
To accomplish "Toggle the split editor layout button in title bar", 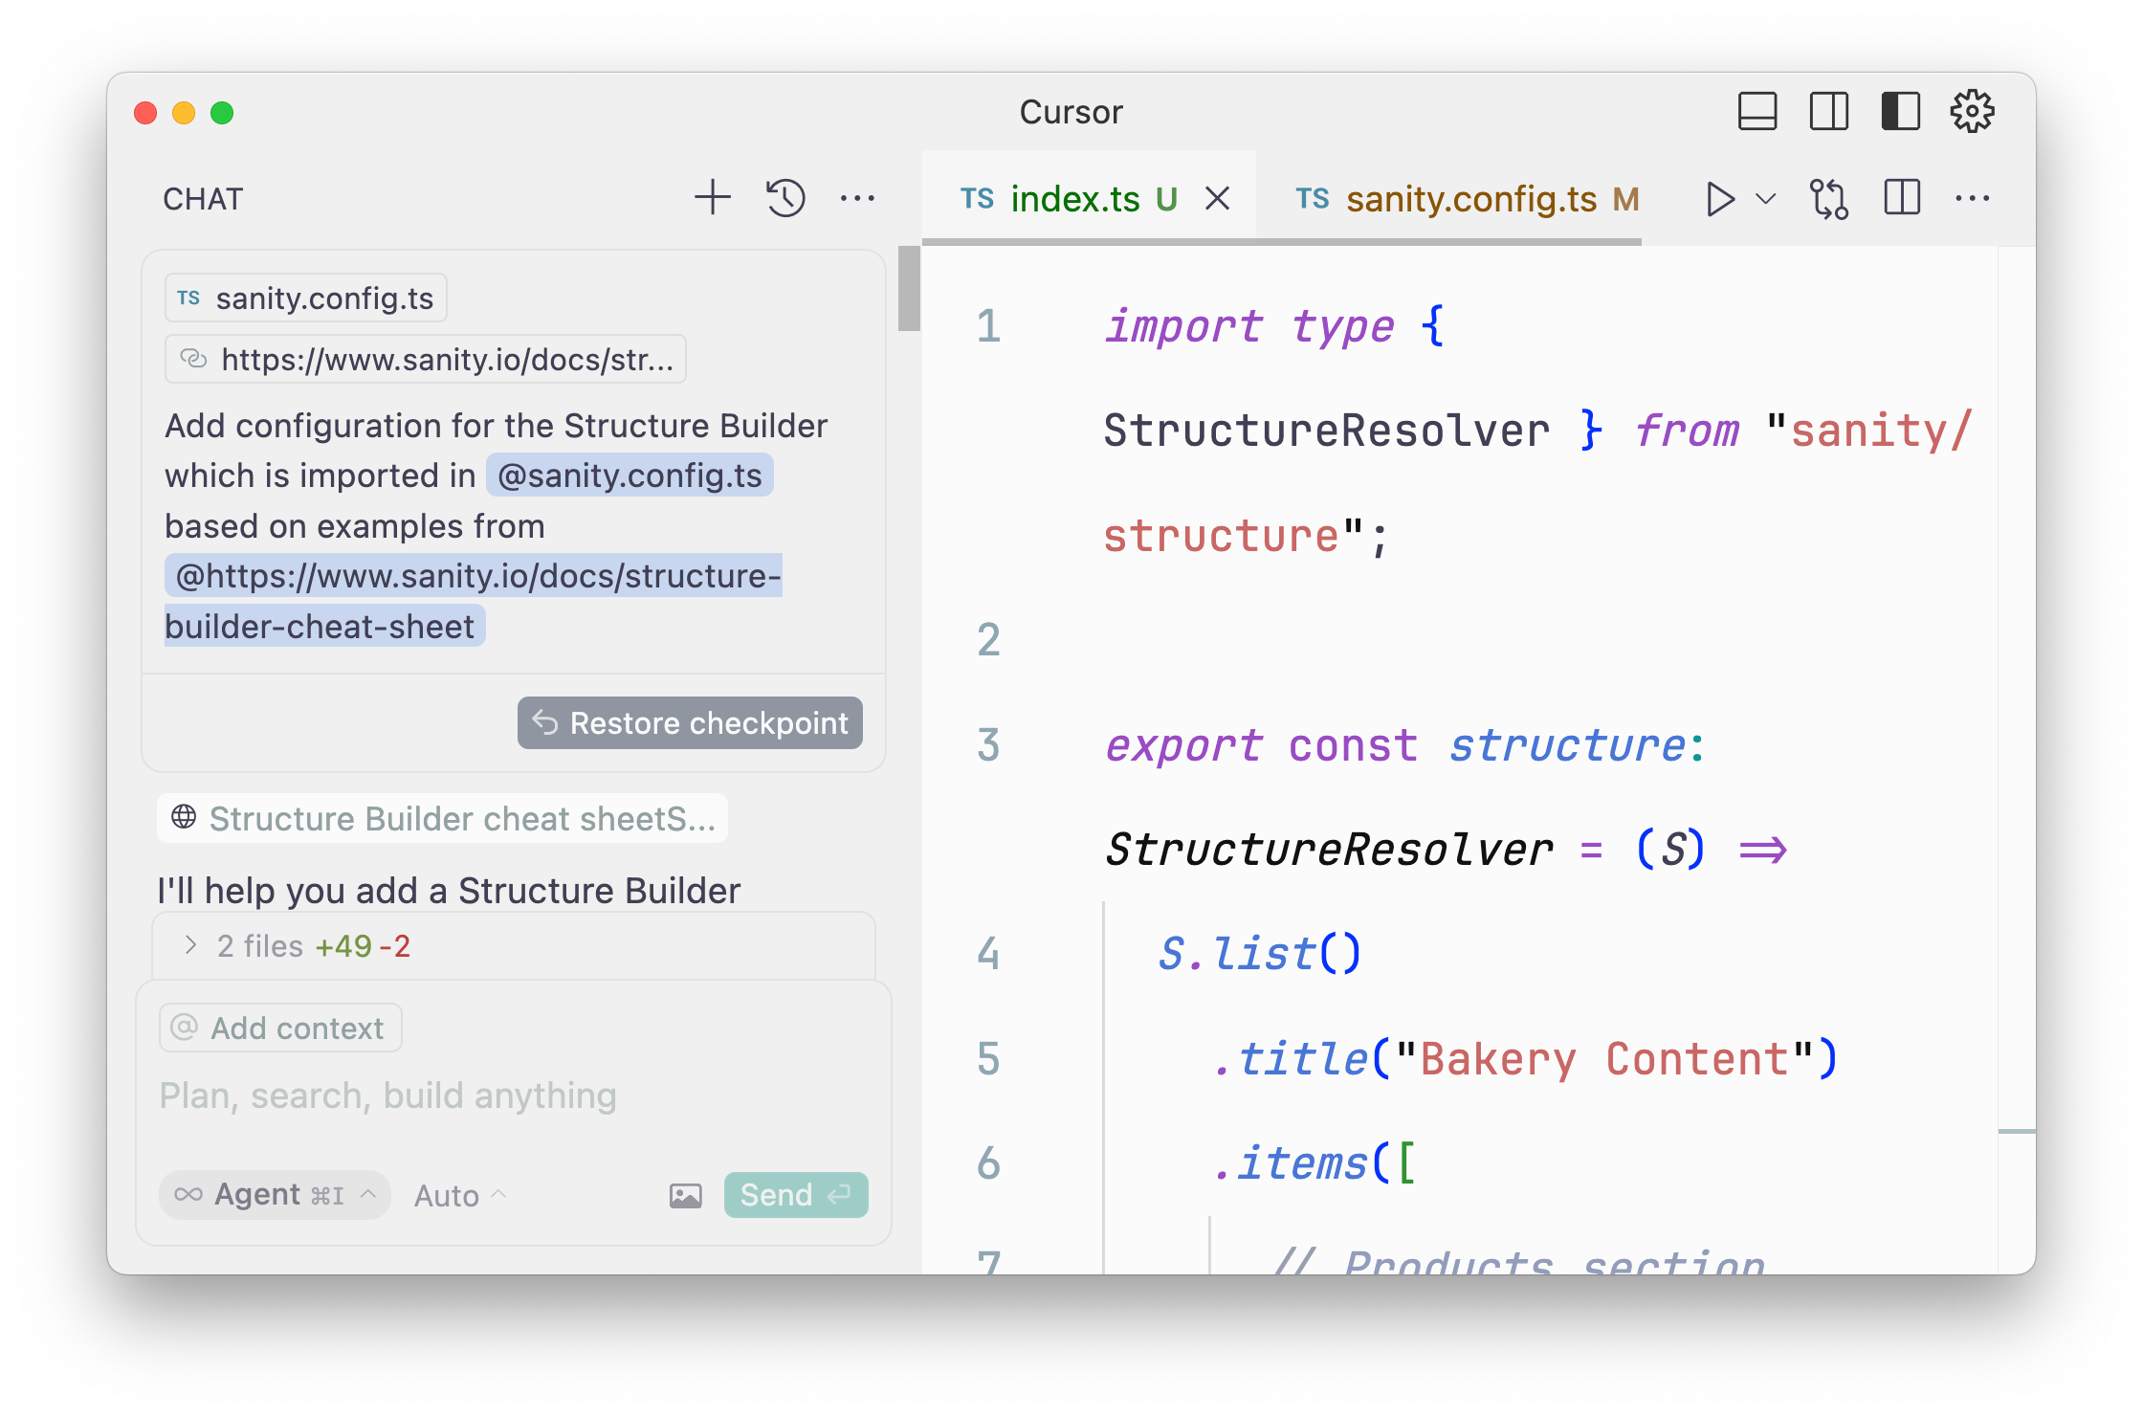I will tap(1828, 112).
